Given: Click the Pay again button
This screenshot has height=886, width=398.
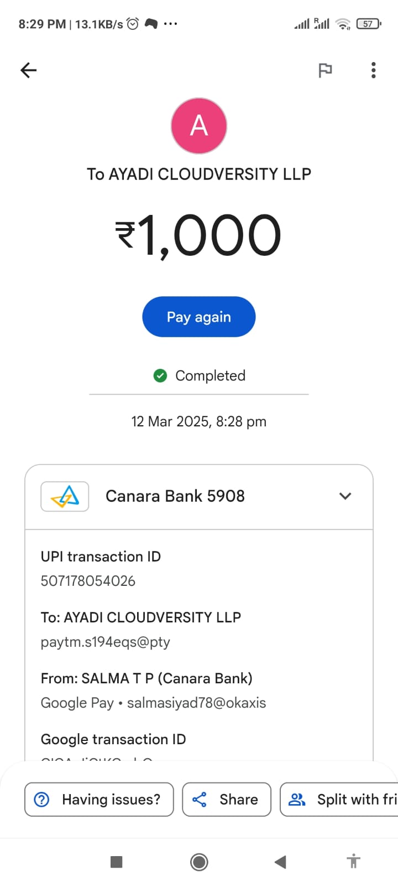Looking at the screenshot, I should 199,317.
